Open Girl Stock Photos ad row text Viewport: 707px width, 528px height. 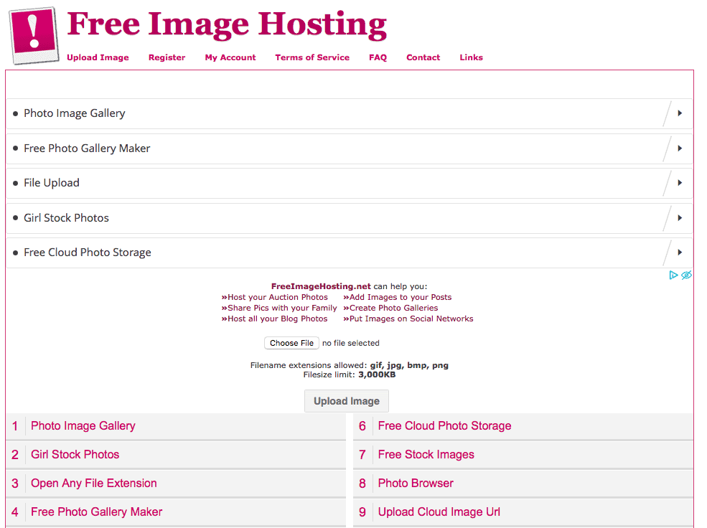pyautogui.click(x=66, y=218)
